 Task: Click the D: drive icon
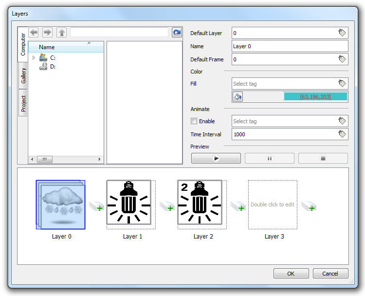pos(43,67)
